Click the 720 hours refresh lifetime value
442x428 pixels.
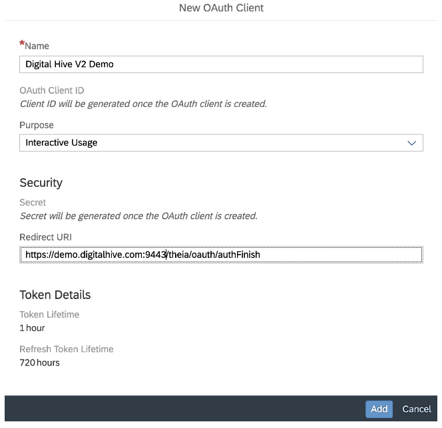pos(39,362)
